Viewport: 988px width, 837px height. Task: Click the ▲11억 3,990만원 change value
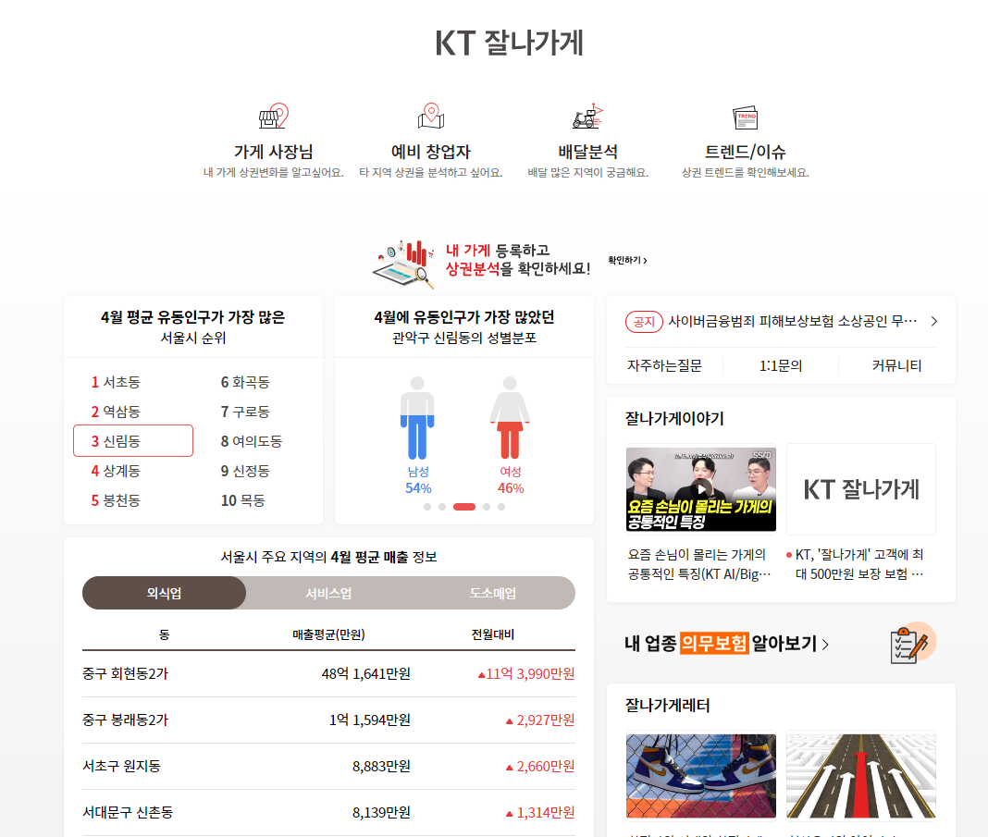(x=526, y=674)
